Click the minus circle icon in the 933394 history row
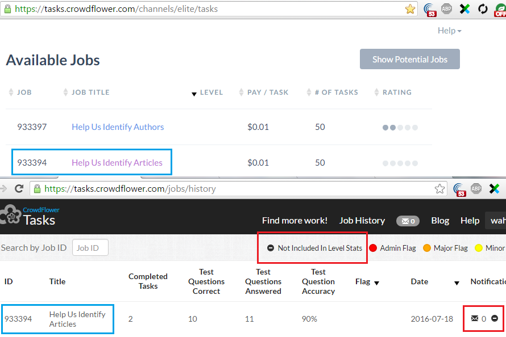 click(x=495, y=318)
